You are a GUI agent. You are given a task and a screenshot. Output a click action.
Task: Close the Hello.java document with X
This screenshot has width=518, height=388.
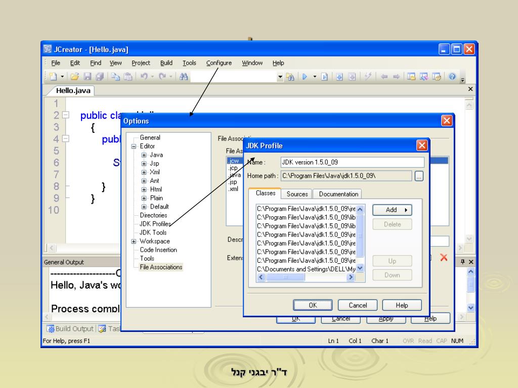(470, 89)
